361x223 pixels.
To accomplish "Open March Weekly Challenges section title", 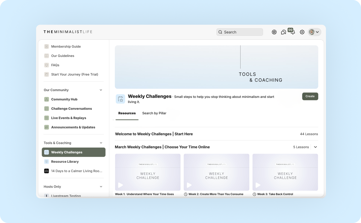I will [x=162, y=147].
